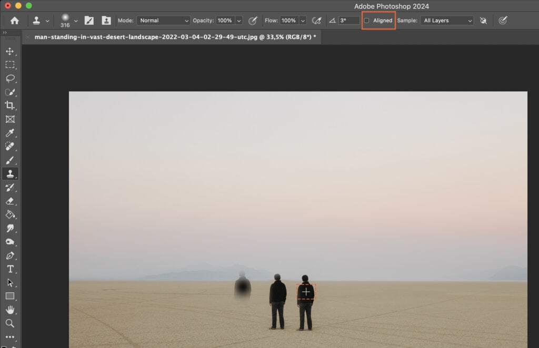Switch to the Horizontal Type tool

(11, 269)
